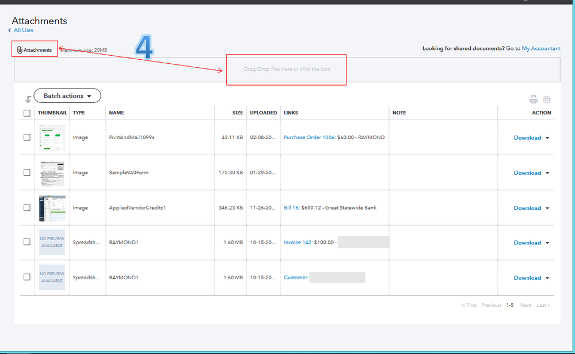Check the RAYMOND1 Customer row checkbox
This screenshot has width=575, height=354.
point(27,277)
